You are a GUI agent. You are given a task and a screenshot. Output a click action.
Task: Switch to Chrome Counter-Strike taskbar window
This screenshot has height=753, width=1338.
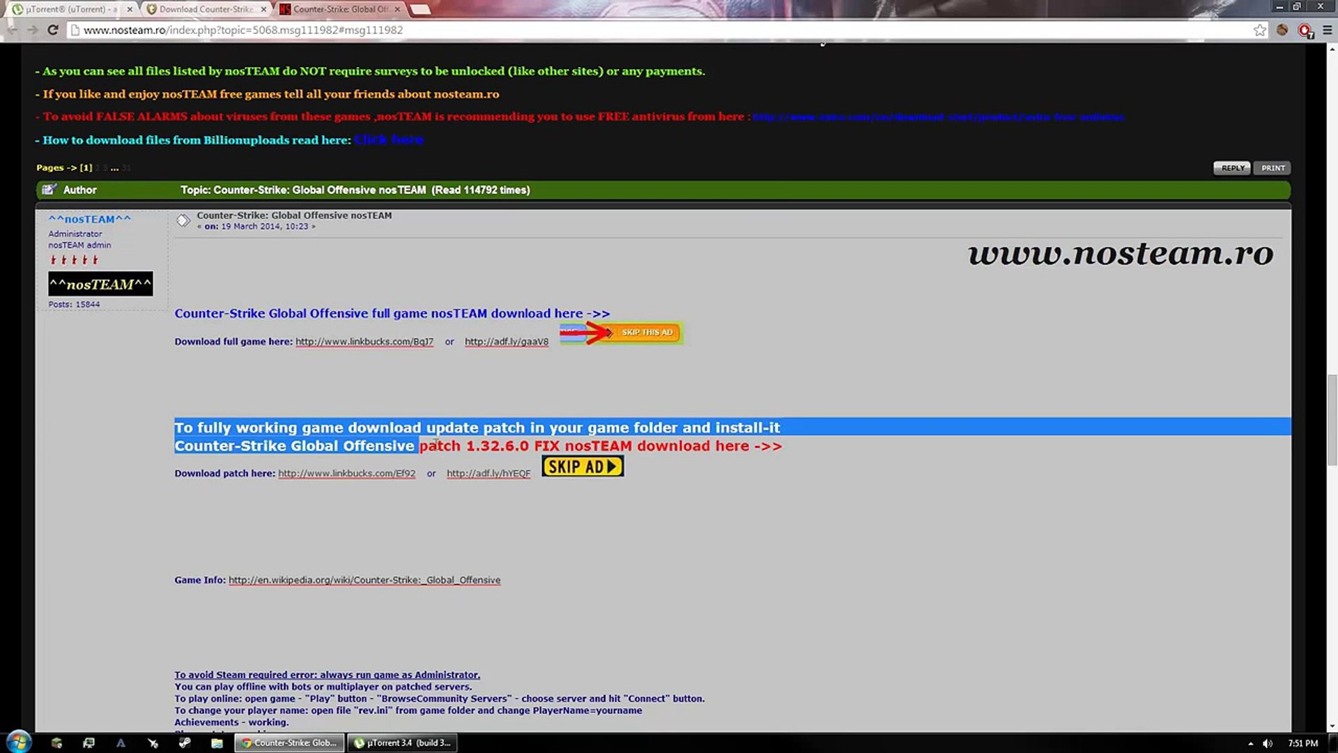tap(289, 743)
